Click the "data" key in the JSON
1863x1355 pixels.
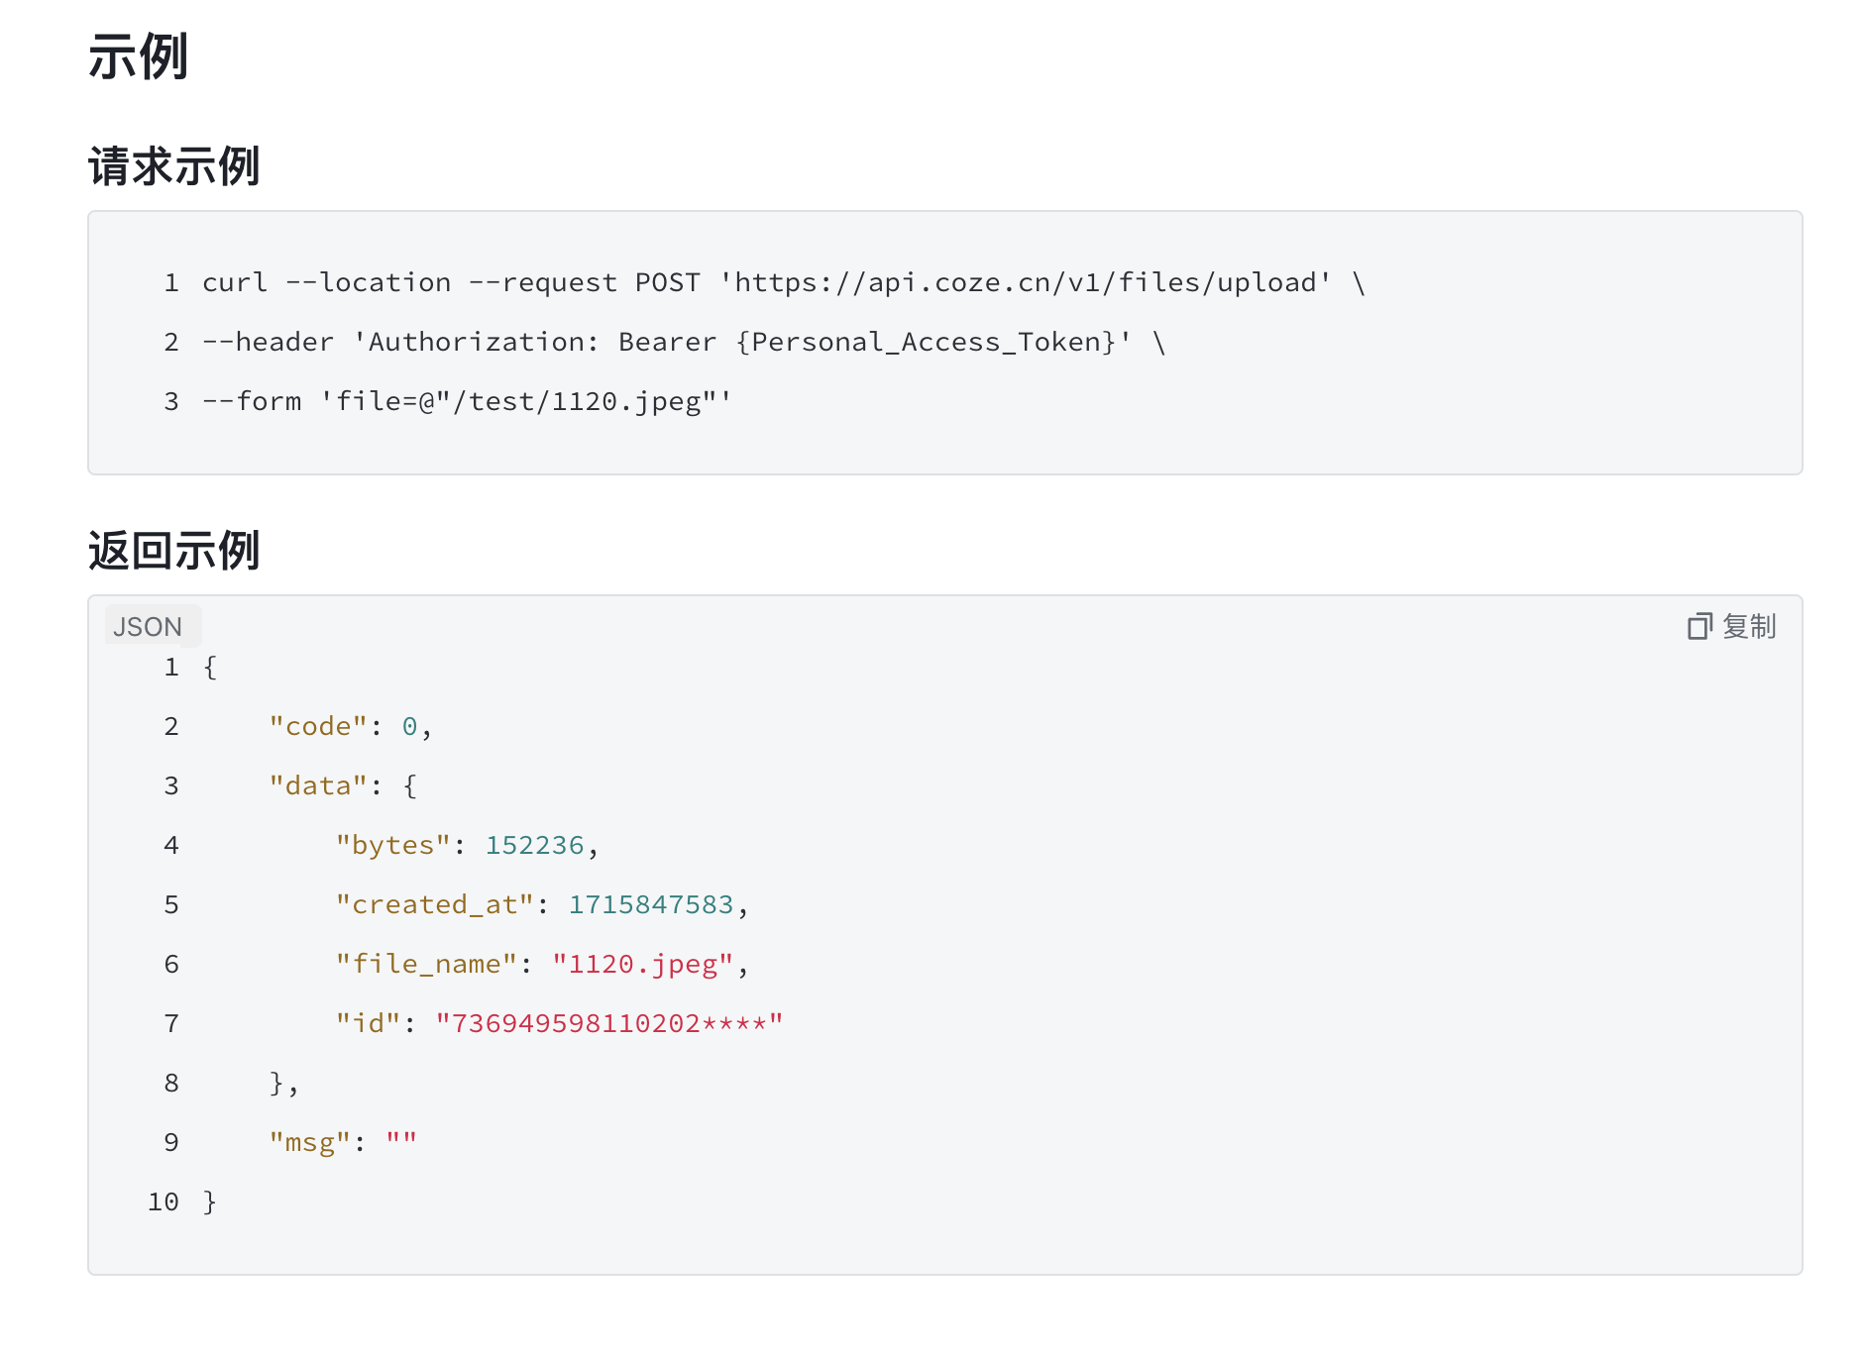point(318,786)
